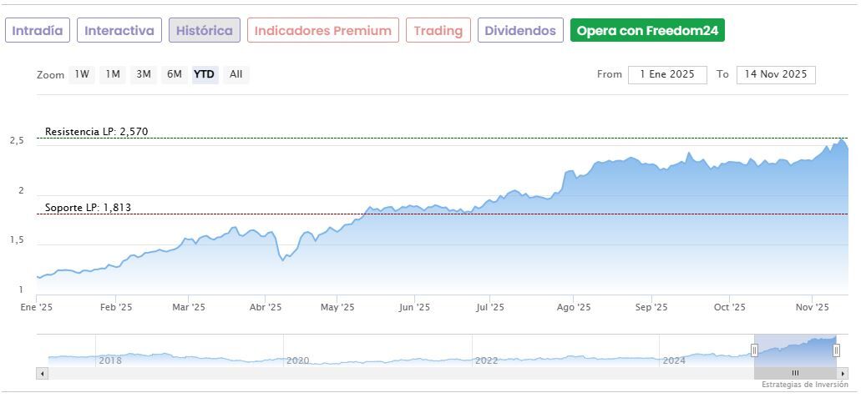Go to the Trading tab

point(438,31)
